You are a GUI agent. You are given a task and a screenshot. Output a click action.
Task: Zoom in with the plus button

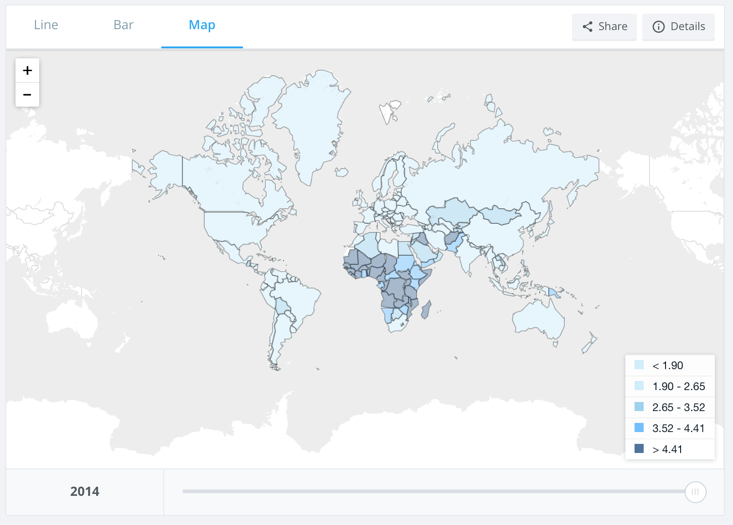[27, 71]
